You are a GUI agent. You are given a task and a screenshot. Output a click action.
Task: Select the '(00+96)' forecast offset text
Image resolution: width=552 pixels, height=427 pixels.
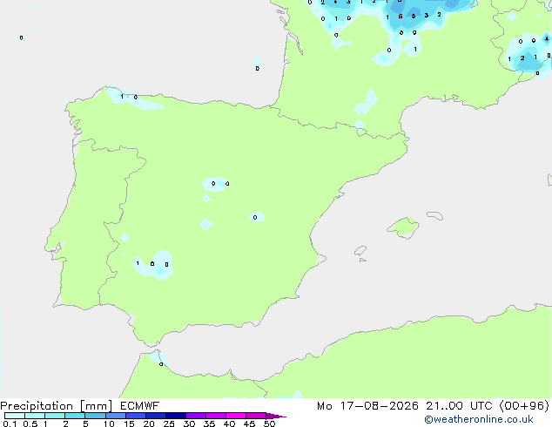(x=524, y=406)
